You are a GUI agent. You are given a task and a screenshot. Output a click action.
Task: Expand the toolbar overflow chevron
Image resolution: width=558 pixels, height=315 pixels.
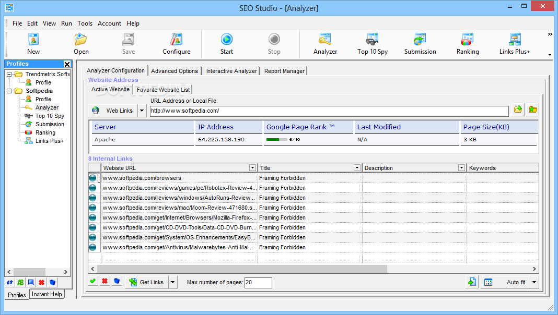tap(550, 34)
